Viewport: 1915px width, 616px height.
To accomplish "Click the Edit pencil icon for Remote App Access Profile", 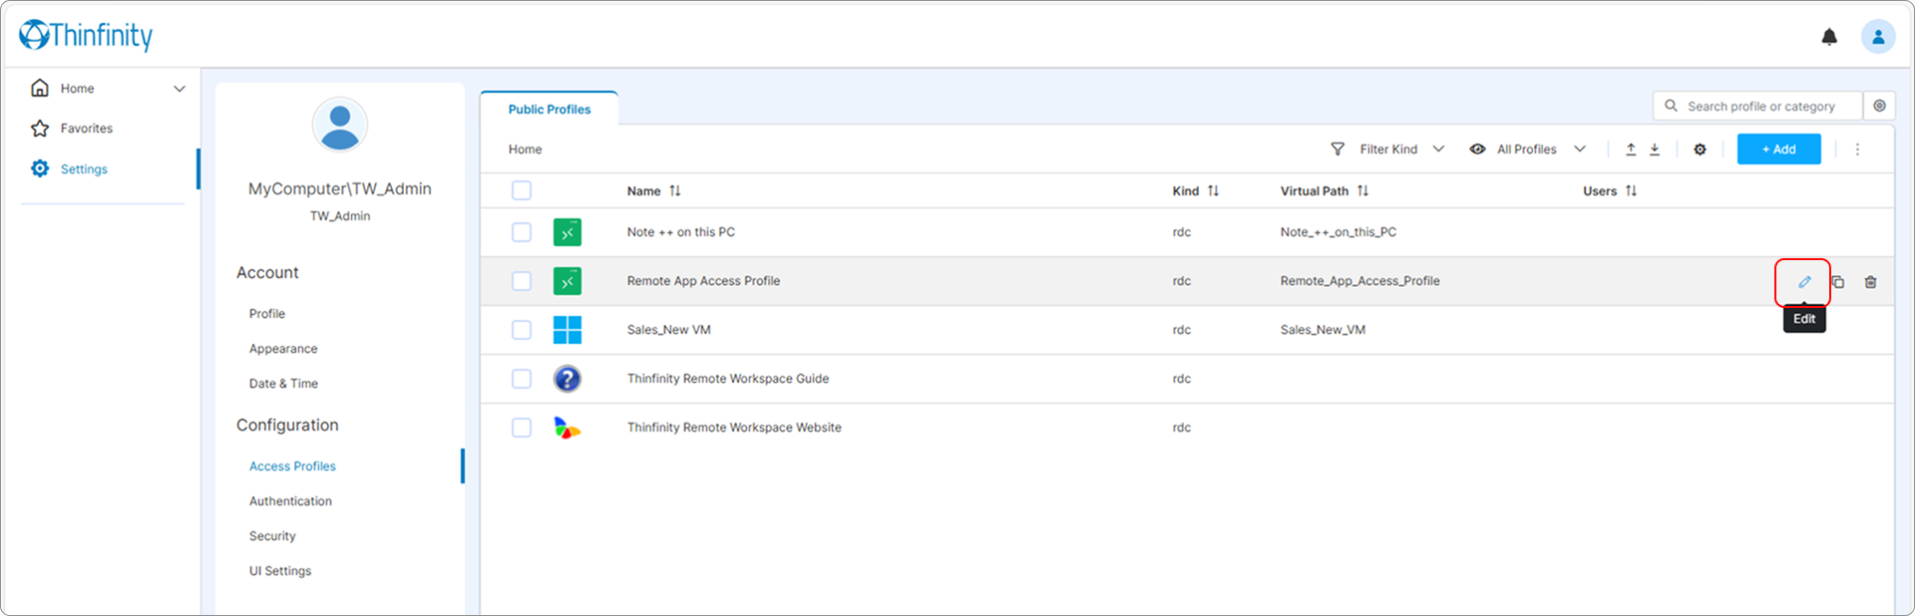I will click(1803, 282).
